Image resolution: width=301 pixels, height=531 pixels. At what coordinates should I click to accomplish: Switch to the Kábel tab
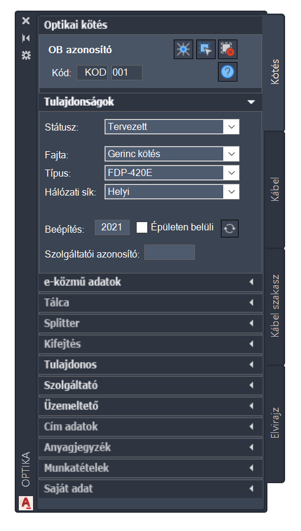[275, 189]
